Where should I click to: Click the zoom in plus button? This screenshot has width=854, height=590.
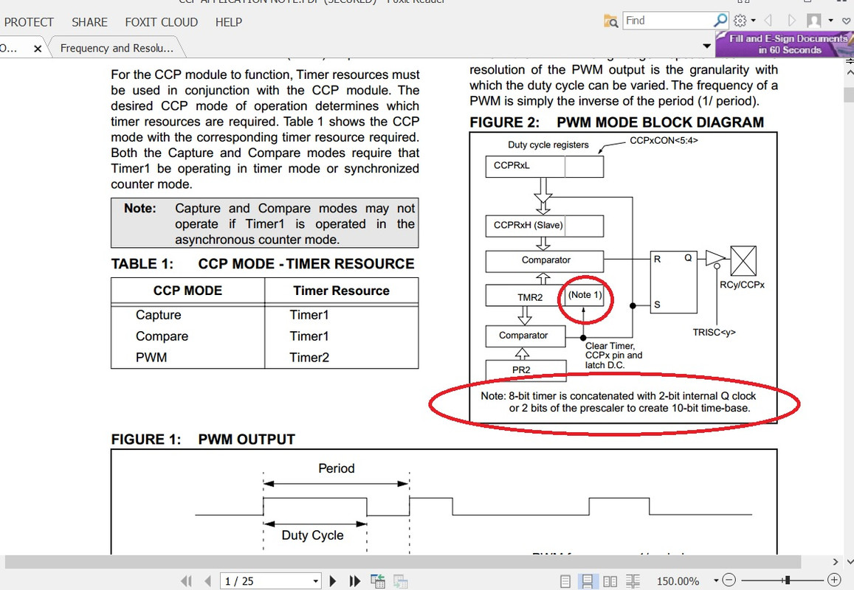click(x=834, y=580)
